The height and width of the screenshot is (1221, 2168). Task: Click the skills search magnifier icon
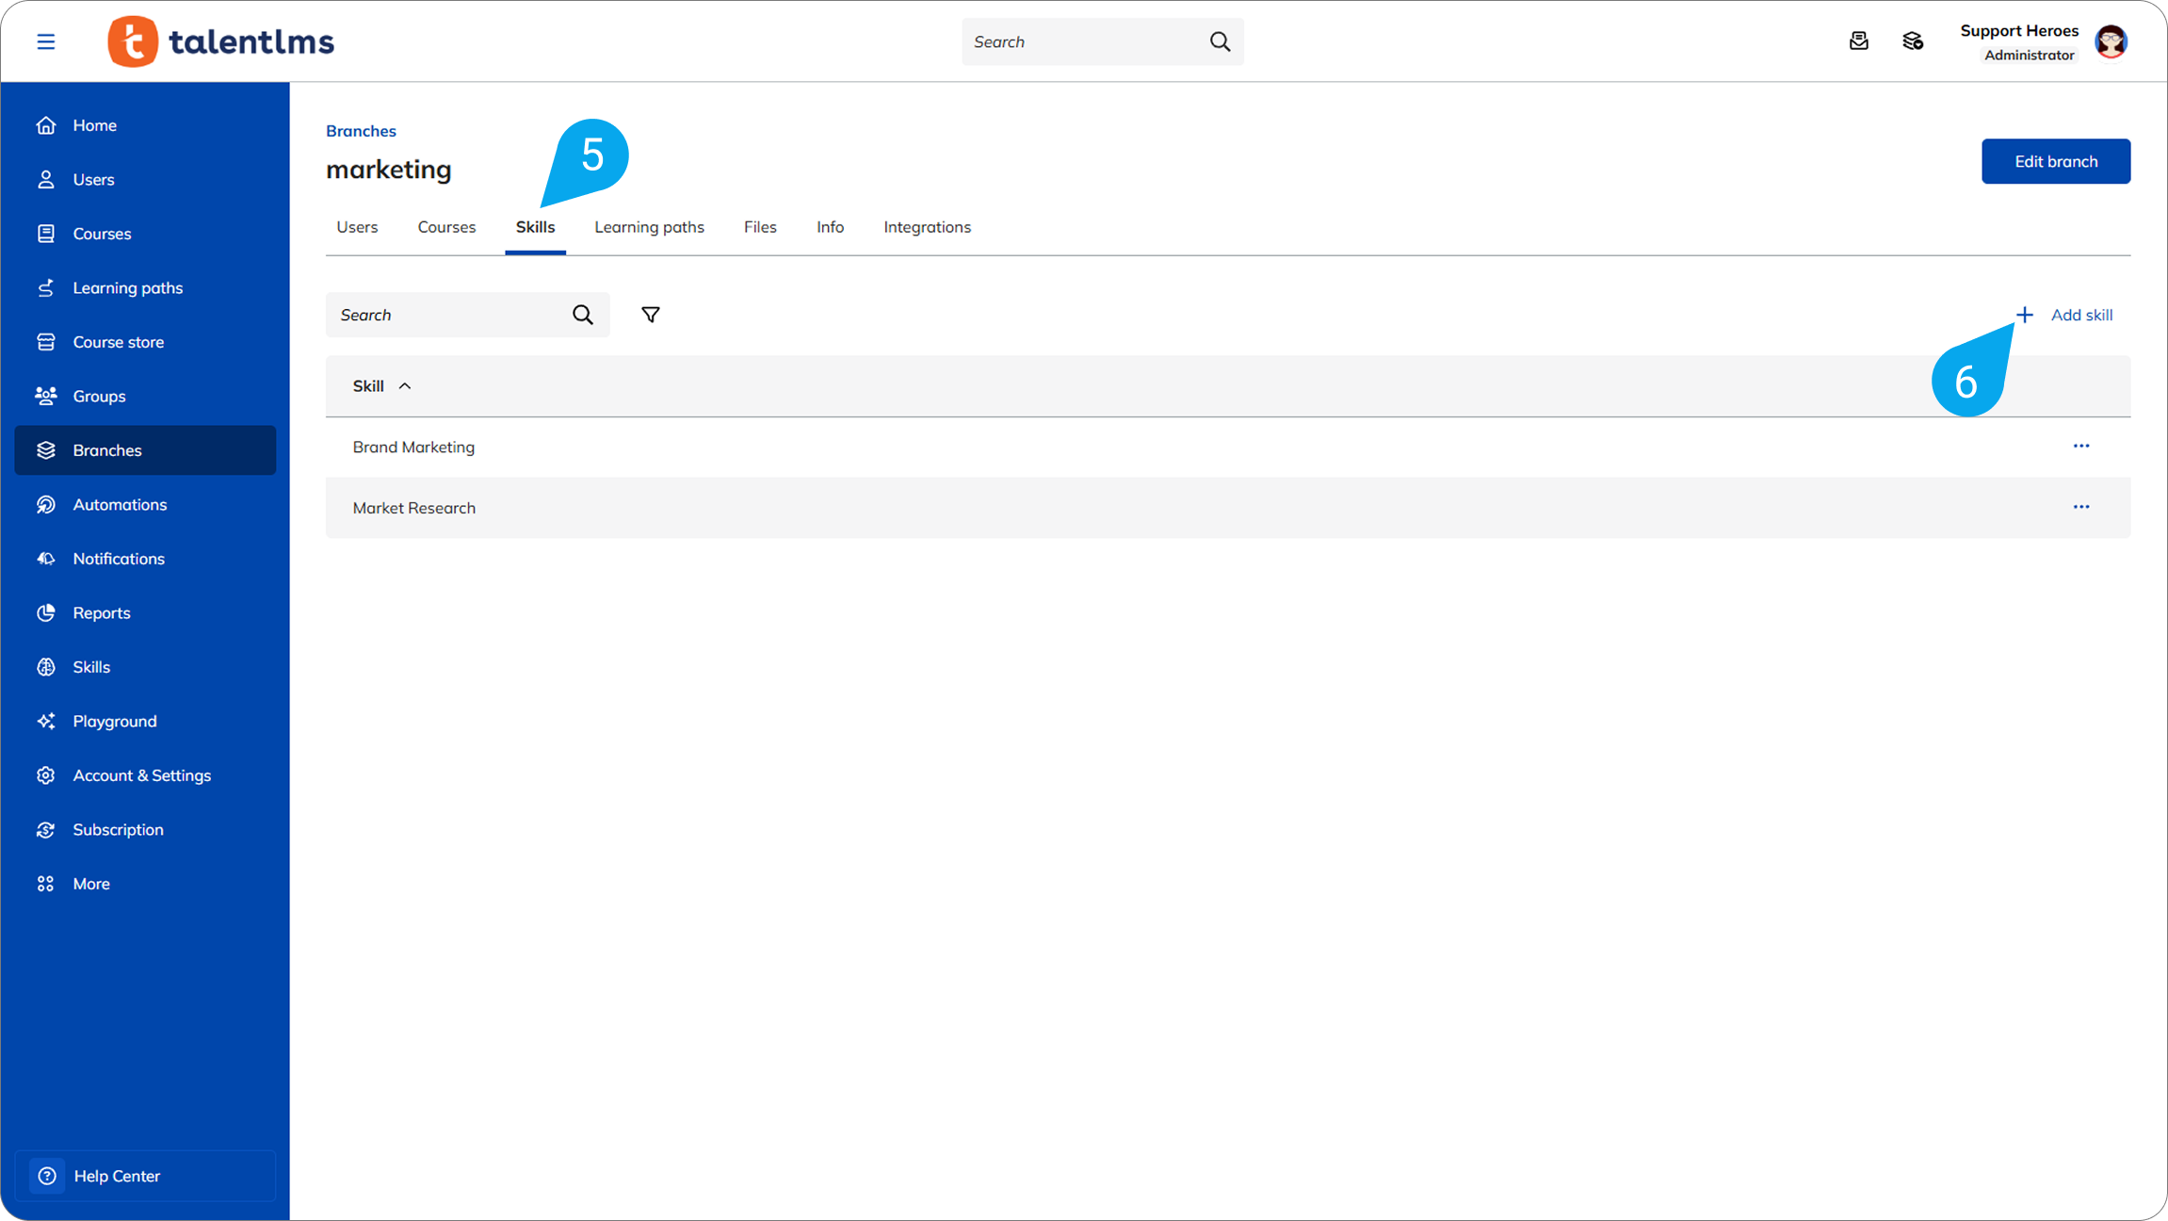(x=583, y=315)
